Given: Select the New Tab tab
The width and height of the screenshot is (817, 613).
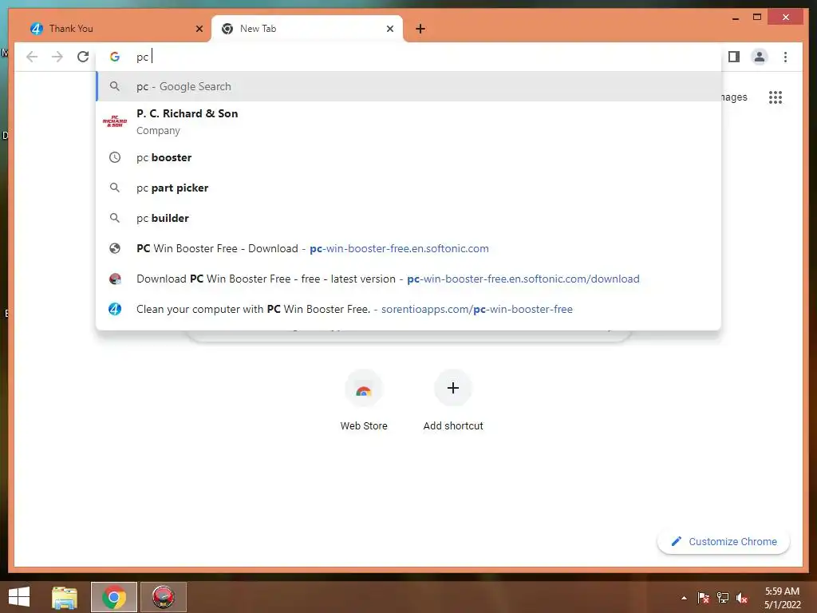Looking at the screenshot, I should pos(307,29).
